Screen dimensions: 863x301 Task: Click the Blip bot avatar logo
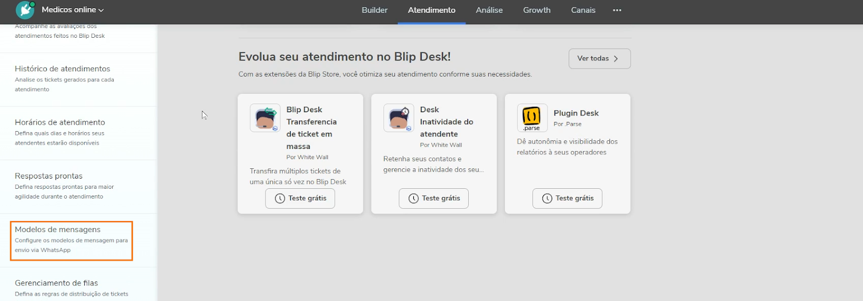click(25, 10)
